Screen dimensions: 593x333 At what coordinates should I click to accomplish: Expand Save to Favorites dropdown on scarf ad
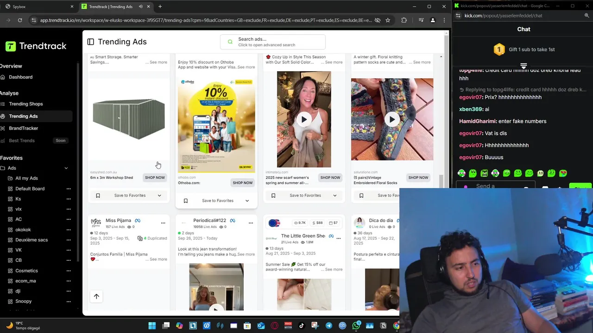[x=335, y=196]
